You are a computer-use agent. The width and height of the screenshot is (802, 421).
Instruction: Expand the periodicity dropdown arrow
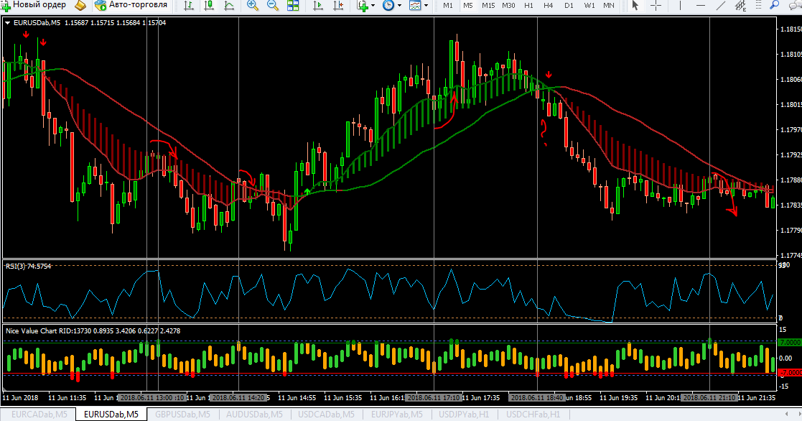click(399, 6)
